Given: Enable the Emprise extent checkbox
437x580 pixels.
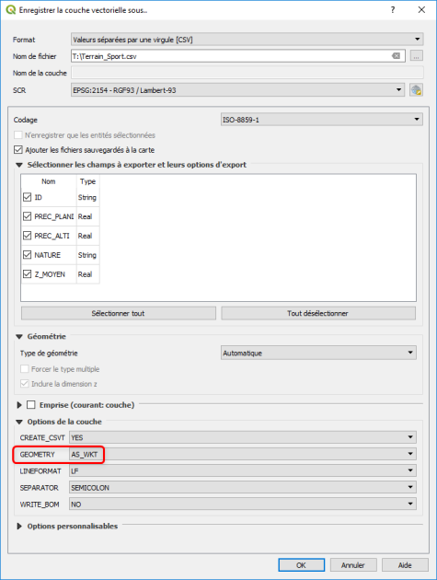Looking at the screenshot, I should [31, 405].
